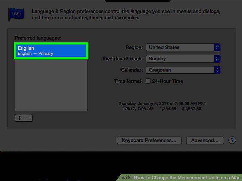Open the Calendar dropdown showing Gregorian
The height and width of the screenshot is (181, 242).
(183, 70)
